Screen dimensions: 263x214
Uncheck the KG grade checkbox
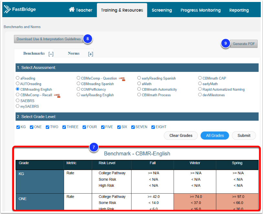coord(18,127)
